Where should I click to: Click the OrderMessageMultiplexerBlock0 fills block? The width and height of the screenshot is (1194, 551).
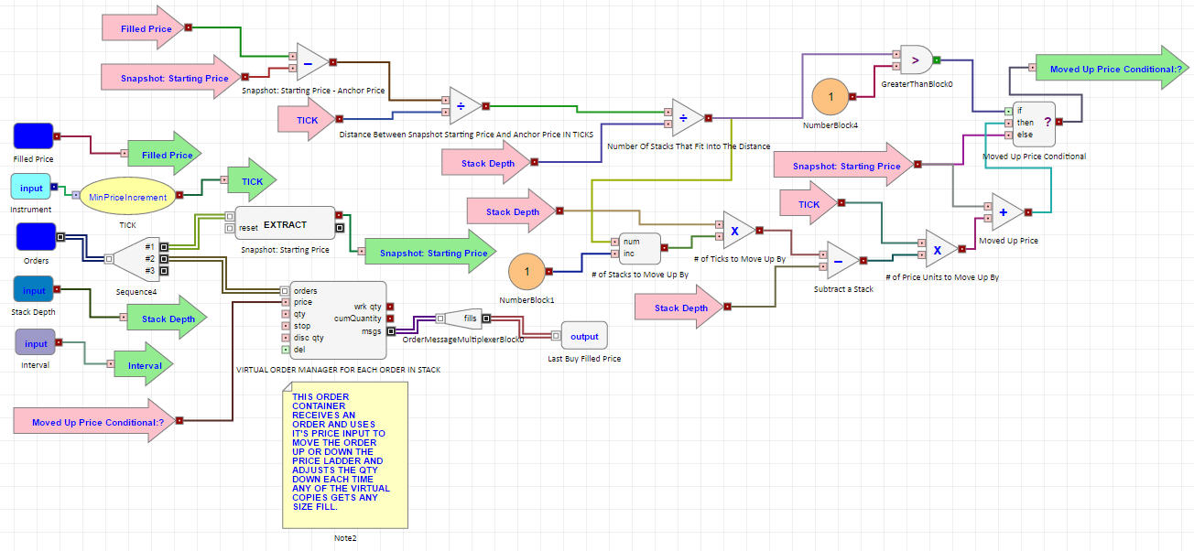[x=465, y=319]
